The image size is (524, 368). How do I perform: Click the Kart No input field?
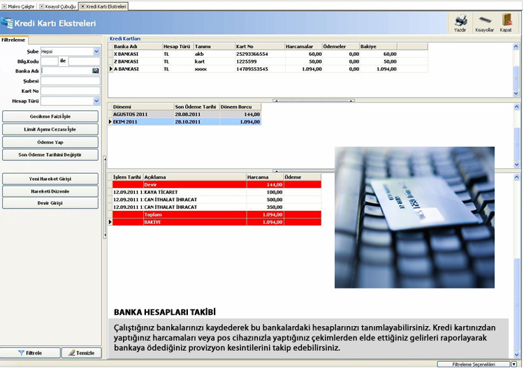pyautogui.click(x=70, y=91)
